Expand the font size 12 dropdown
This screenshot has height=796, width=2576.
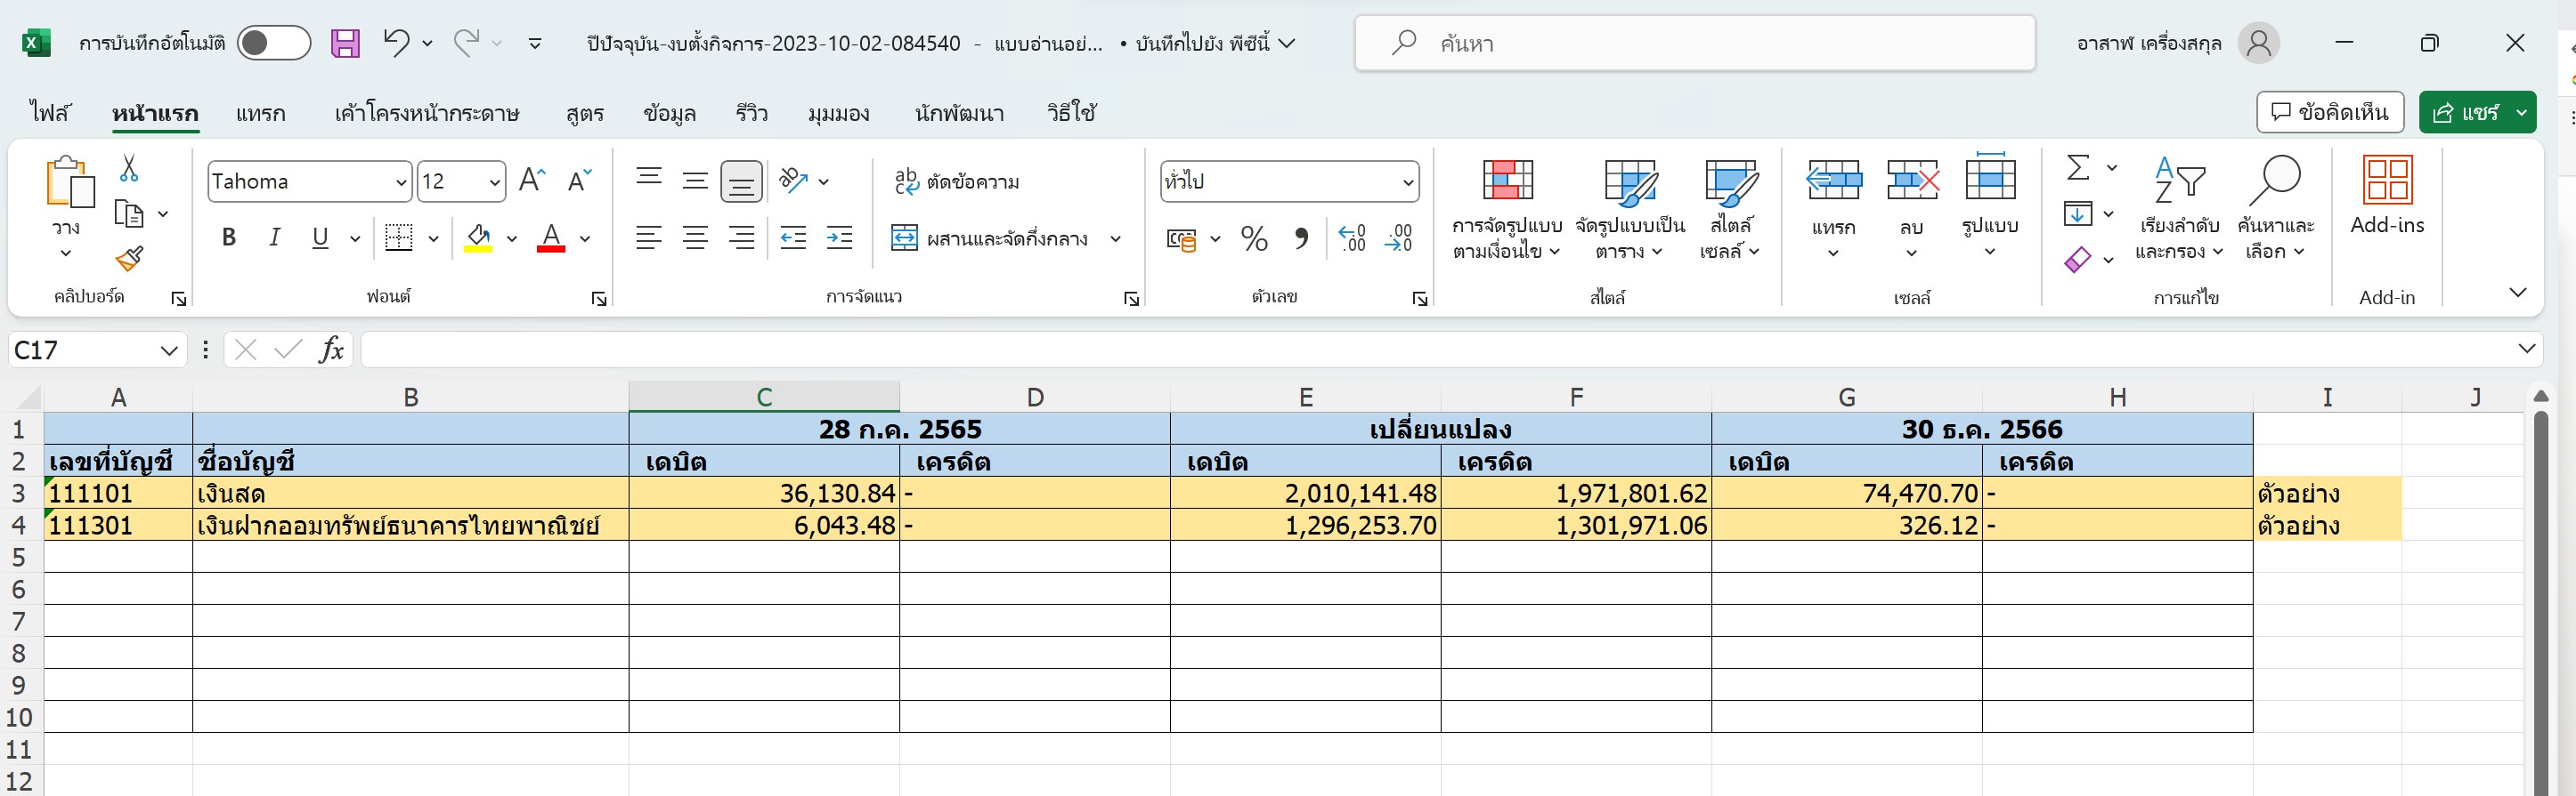coord(494,181)
